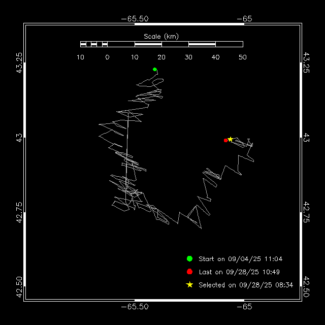Click the red circle in the legend
This screenshot has height=325, width=325.
click(x=189, y=272)
